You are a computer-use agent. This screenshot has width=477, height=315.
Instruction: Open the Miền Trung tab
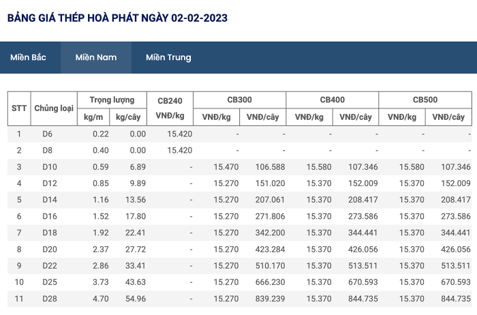[168, 57]
